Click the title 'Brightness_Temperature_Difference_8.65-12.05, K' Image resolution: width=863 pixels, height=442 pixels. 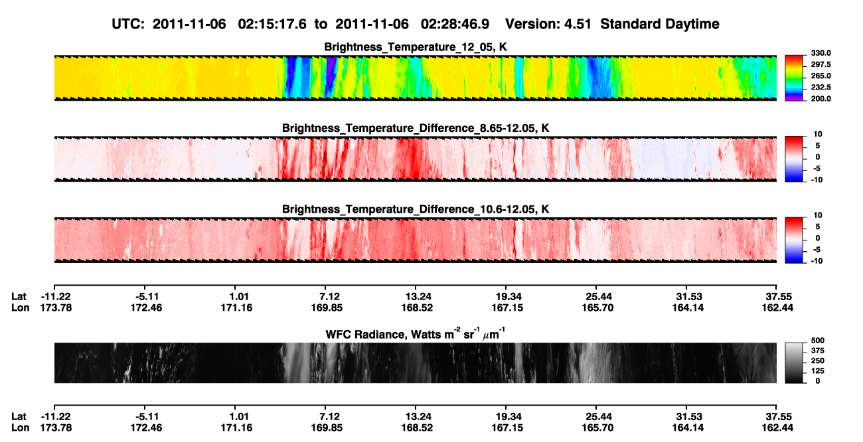(416, 128)
